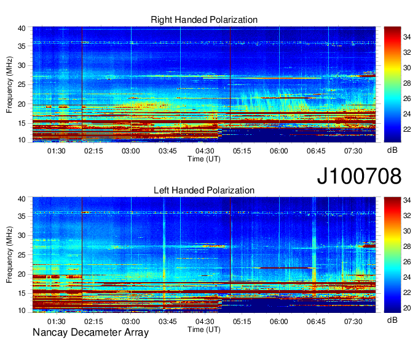Click the 01:30 time tick under Left Handed plot

pos(57,322)
